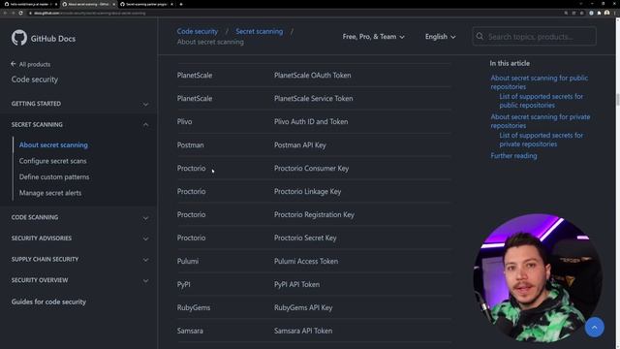Select the PyPI API Token cell

[x=296, y=284]
